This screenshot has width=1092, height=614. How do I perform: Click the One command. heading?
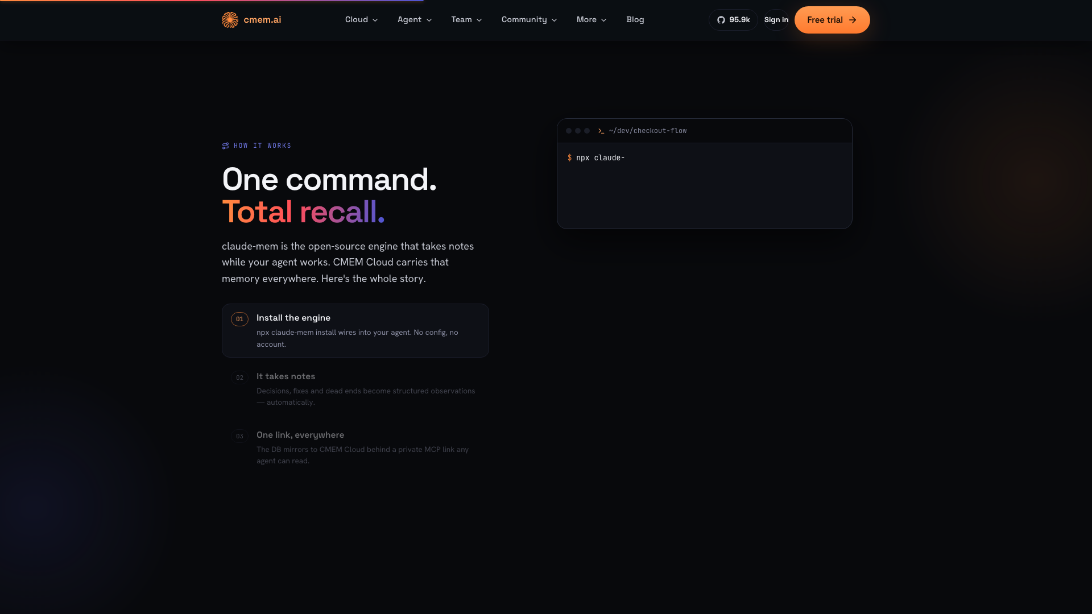(x=329, y=179)
